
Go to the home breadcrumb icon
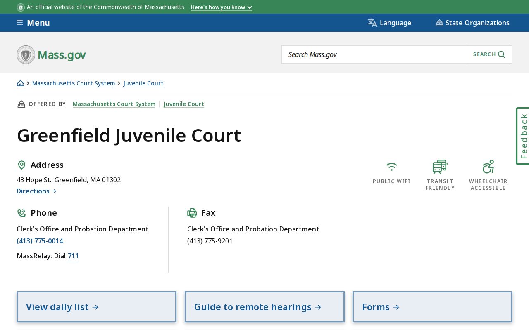20,83
